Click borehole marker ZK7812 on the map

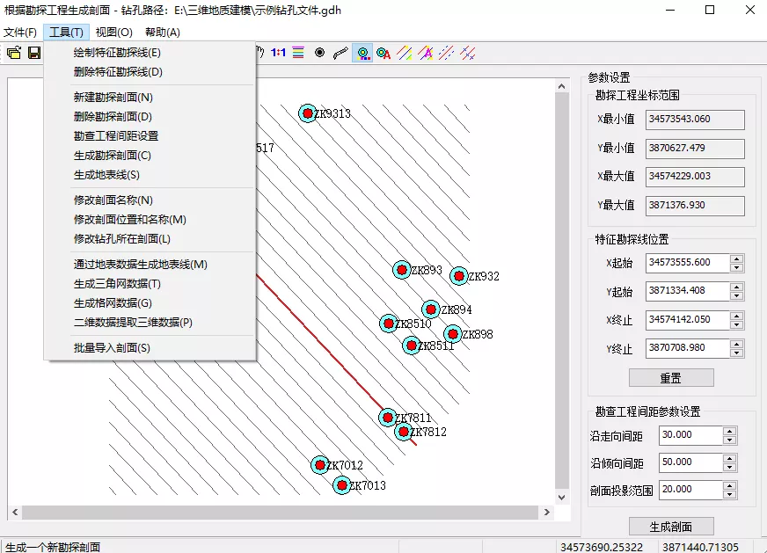[x=403, y=432]
